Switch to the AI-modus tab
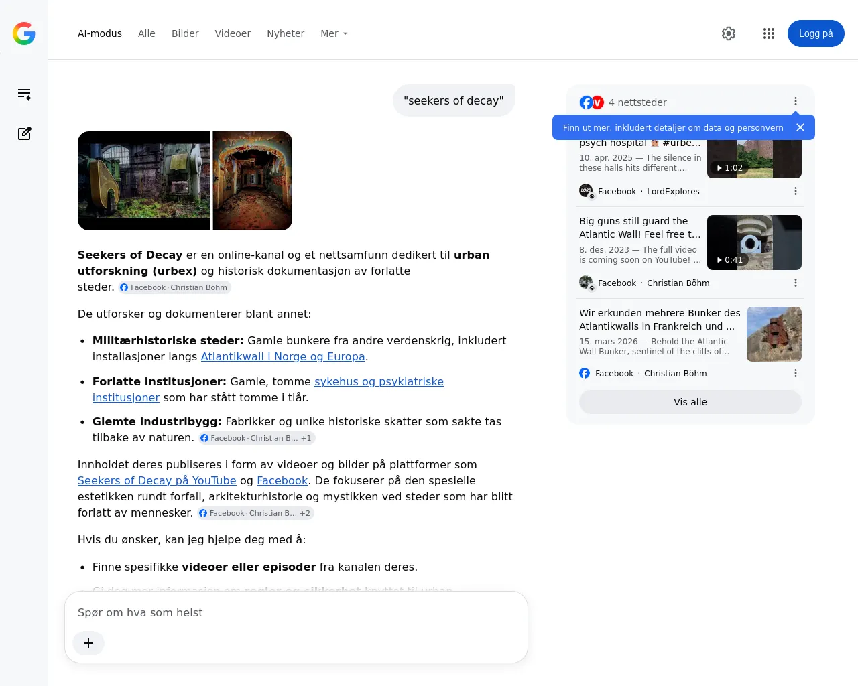Screen dimensions: 858x686 coord(100,33)
